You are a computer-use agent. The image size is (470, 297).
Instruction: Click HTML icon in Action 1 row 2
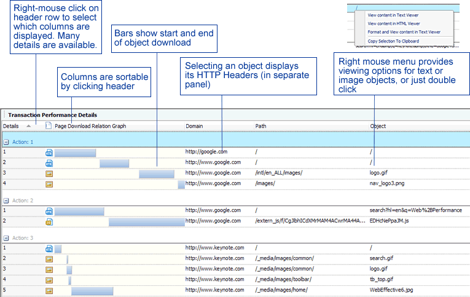coord(49,164)
